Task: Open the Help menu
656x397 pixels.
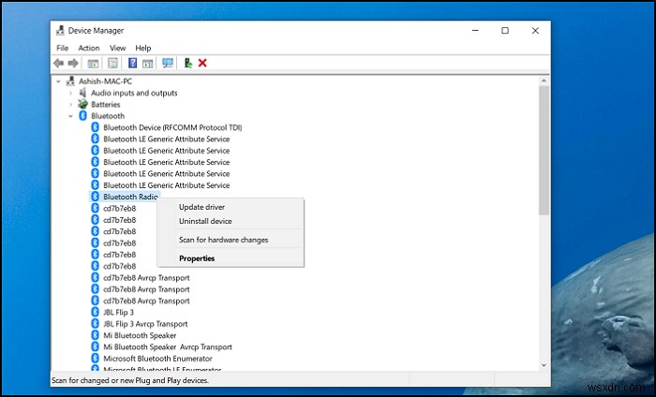Action: pos(143,48)
